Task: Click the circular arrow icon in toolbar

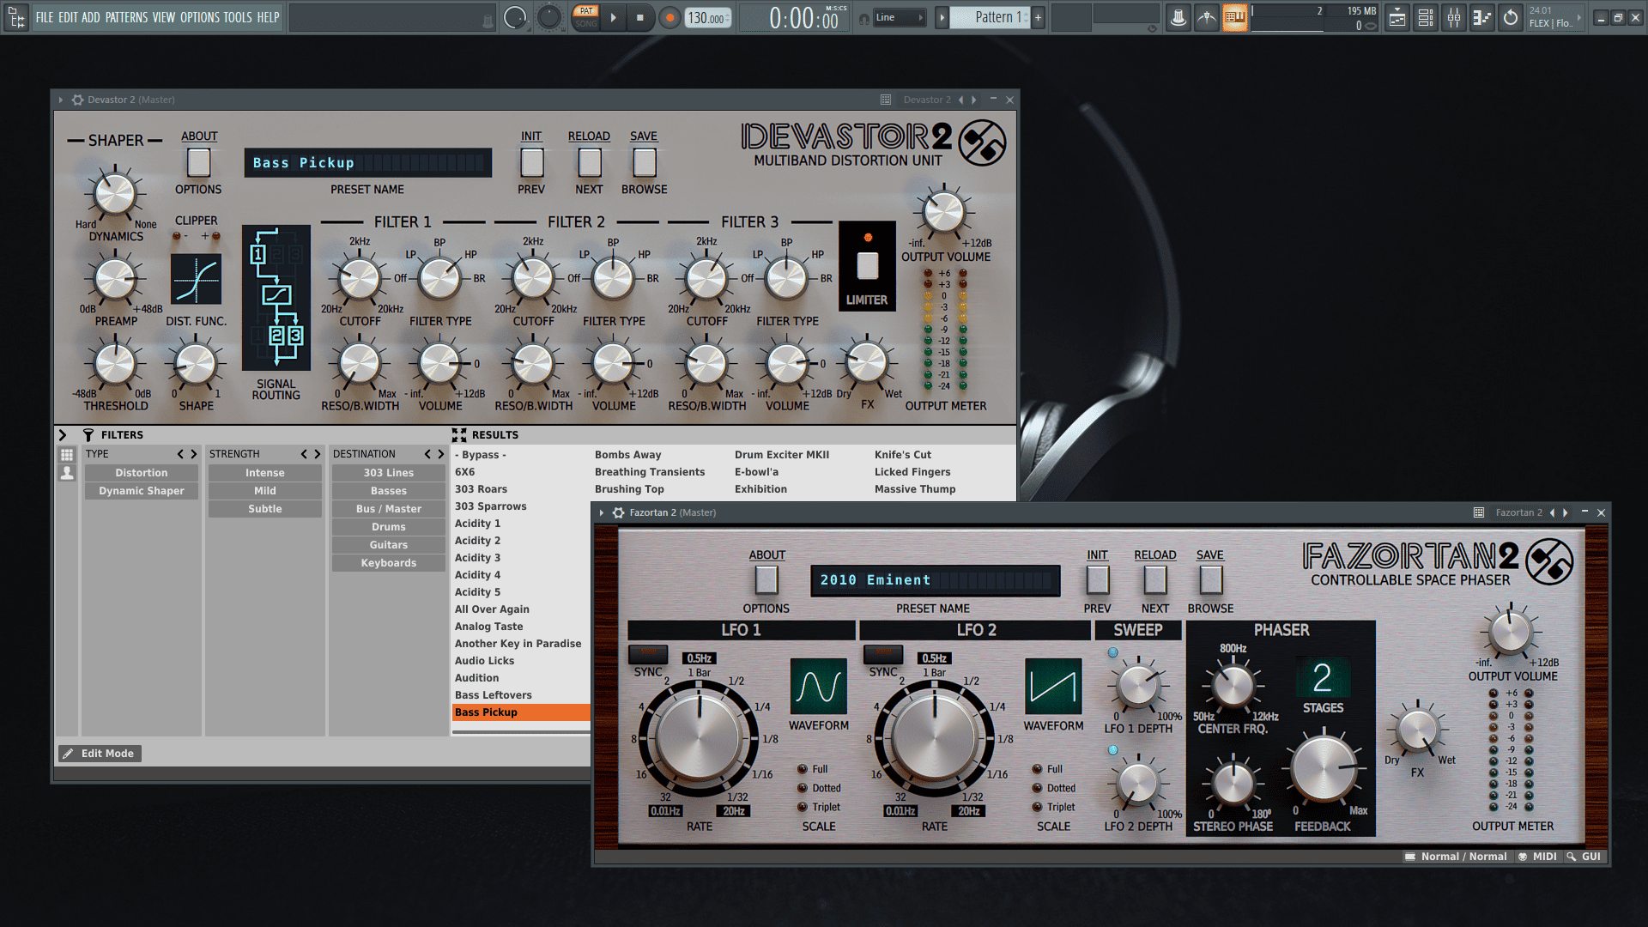Action: [x=1511, y=17]
